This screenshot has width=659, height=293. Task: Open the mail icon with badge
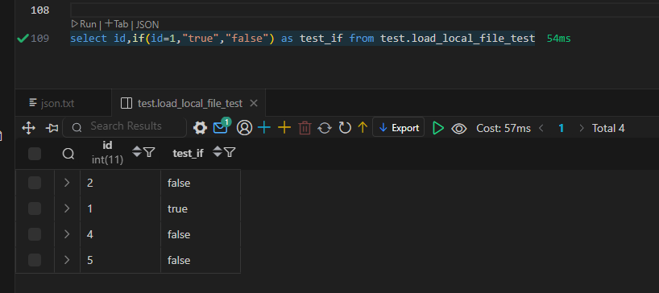click(x=222, y=126)
